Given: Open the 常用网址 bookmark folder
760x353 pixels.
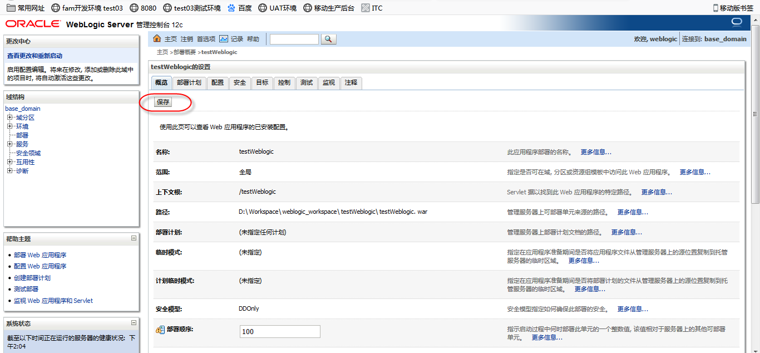Looking at the screenshot, I should [25, 8].
